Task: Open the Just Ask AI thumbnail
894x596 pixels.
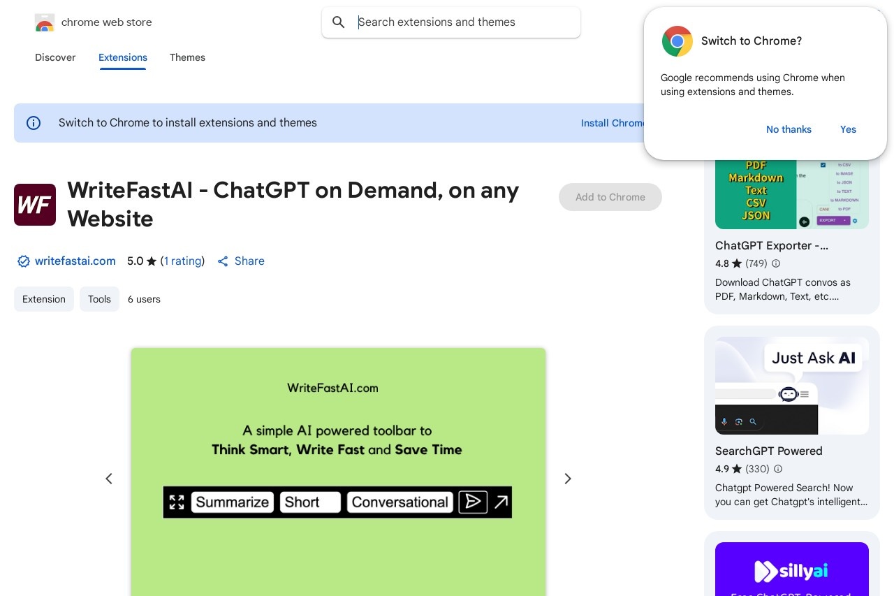Action: tap(792, 386)
